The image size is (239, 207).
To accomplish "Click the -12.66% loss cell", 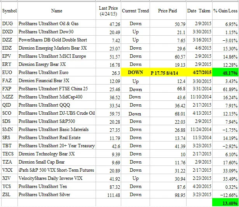I will tap(225, 195).
